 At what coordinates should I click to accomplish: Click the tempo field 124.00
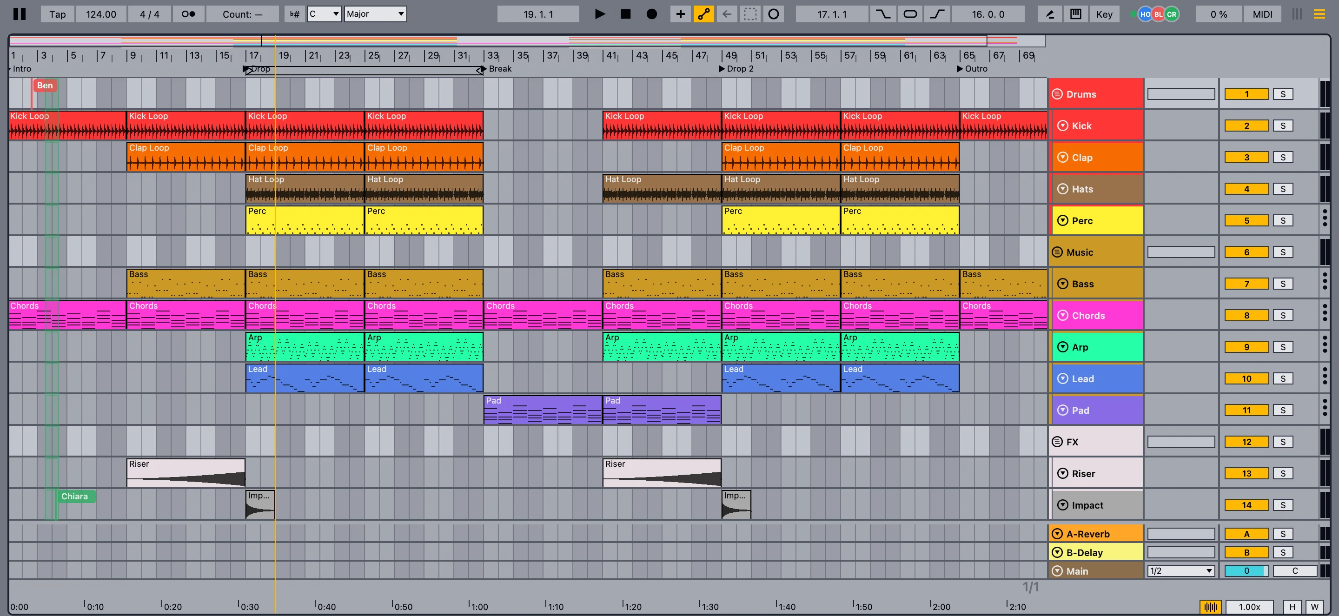(101, 14)
